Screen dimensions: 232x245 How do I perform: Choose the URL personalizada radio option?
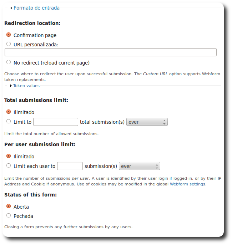pyautogui.click(x=9, y=44)
